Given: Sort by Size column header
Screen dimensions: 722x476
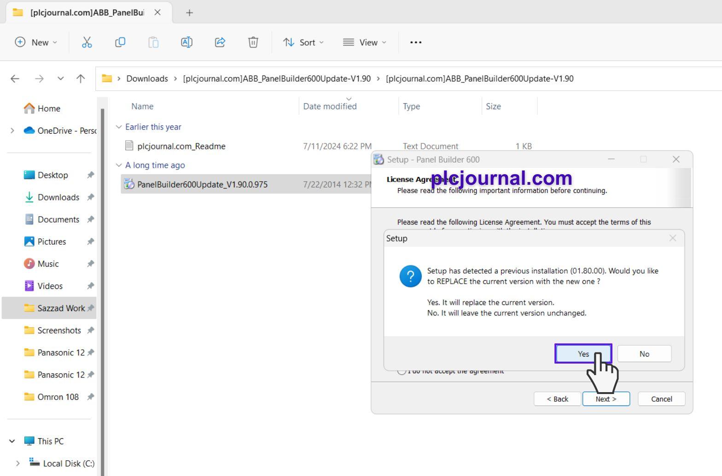Looking at the screenshot, I should coord(493,106).
